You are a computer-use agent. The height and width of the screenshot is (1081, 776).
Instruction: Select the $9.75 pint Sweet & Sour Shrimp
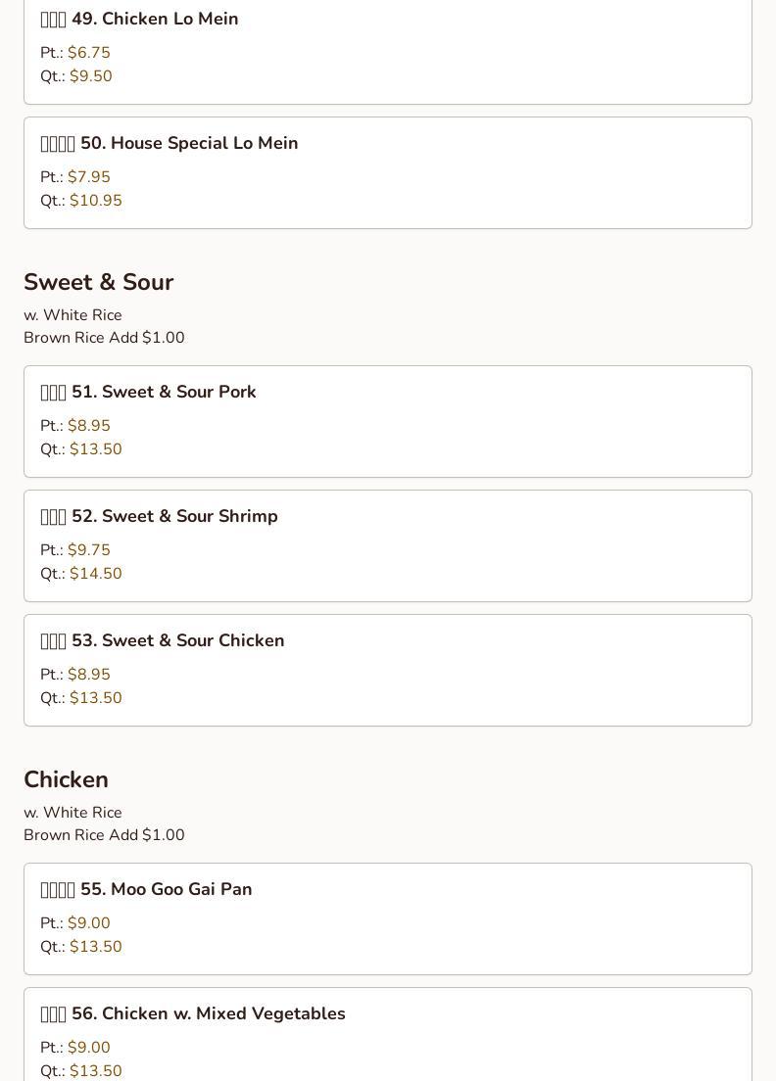click(88, 550)
